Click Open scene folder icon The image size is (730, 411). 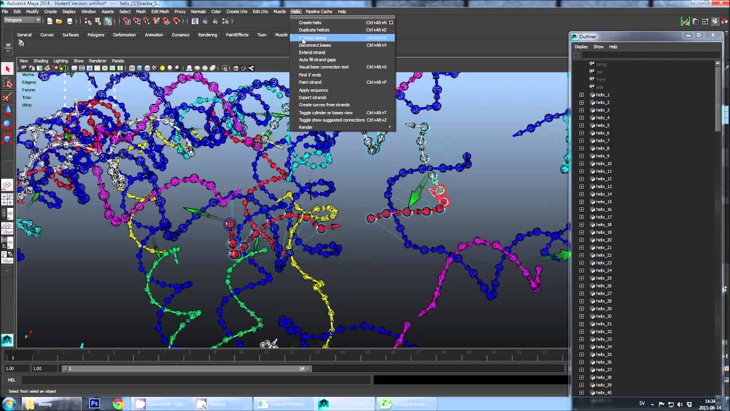click(x=59, y=21)
